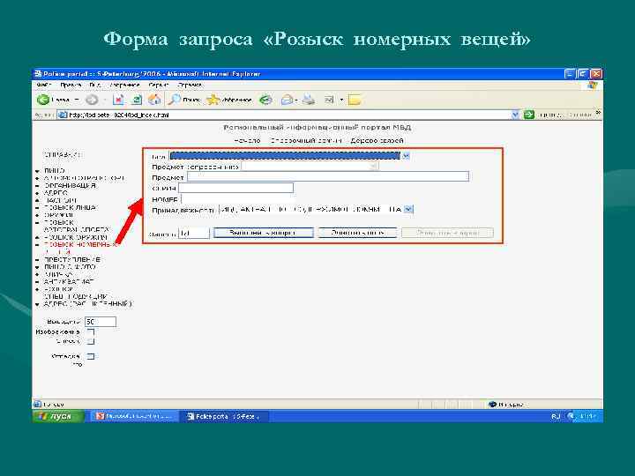Click the Очистить поля button
The height and width of the screenshot is (476, 635).
(x=357, y=233)
